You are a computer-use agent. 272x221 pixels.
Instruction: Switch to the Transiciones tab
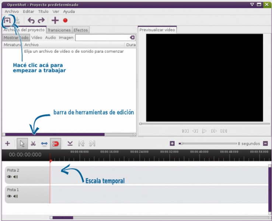pyautogui.click(x=59, y=30)
